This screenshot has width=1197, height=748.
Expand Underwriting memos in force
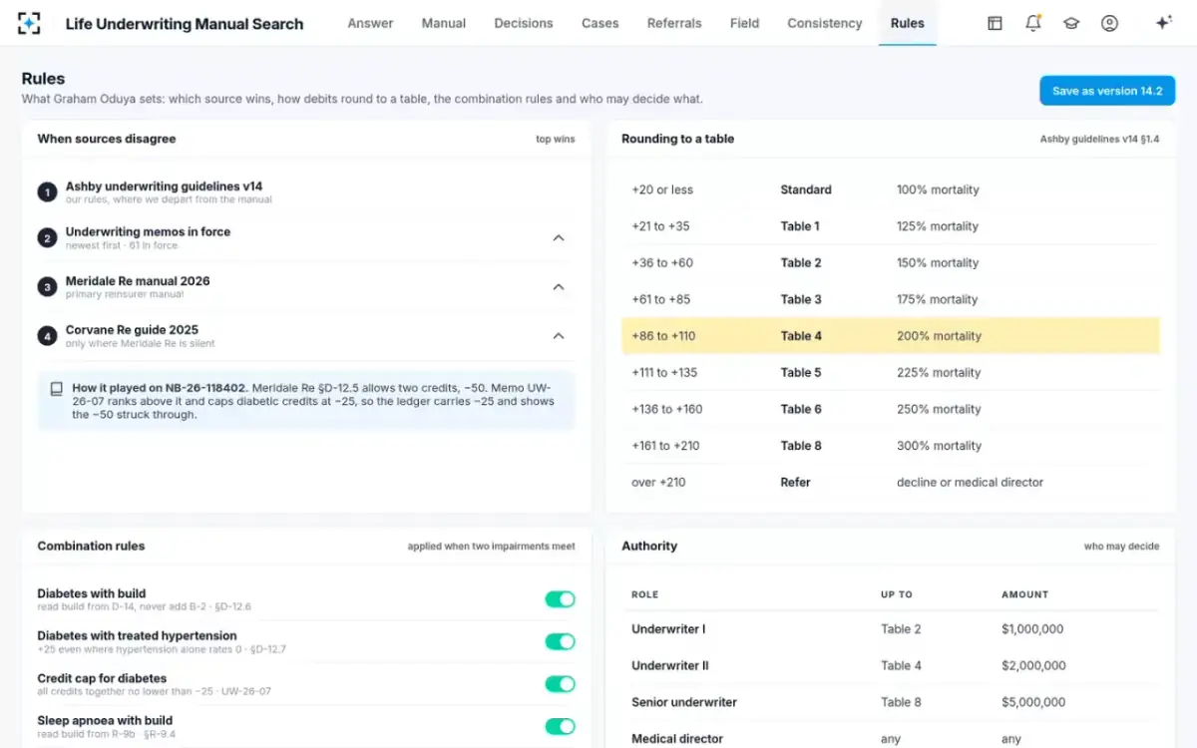559,237
